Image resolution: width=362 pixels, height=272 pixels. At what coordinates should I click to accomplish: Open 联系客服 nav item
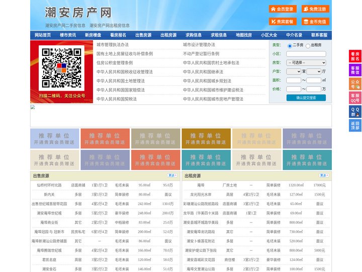pyautogui.click(x=319, y=35)
